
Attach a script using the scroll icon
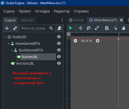59,28
